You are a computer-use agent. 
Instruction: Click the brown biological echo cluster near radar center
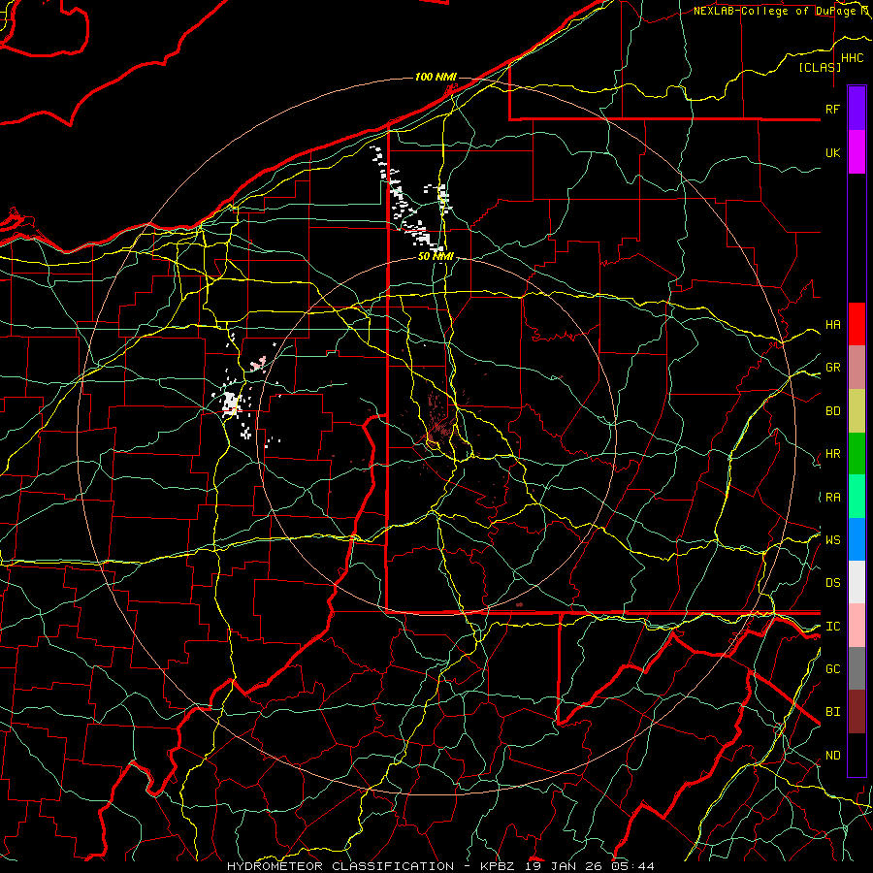point(438,422)
